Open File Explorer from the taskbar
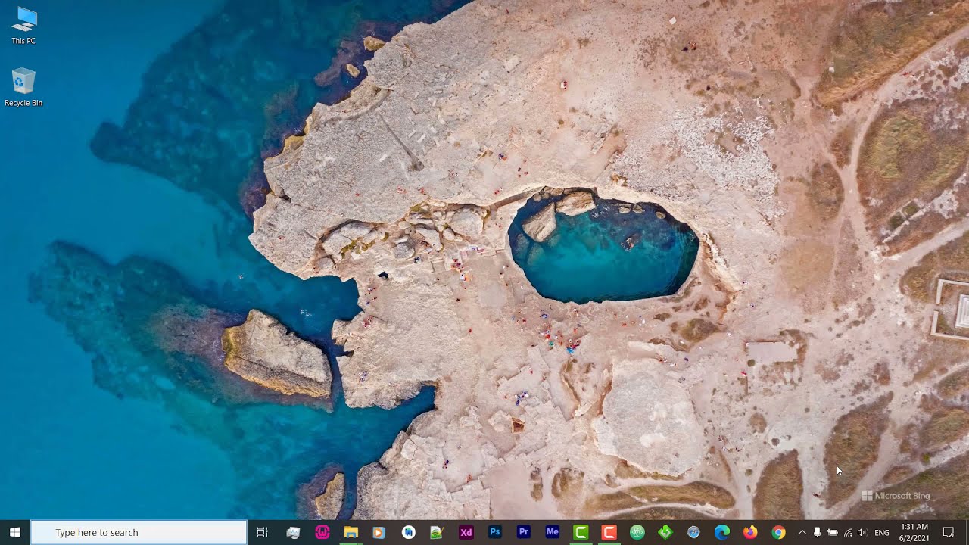 [x=351, y=532]
